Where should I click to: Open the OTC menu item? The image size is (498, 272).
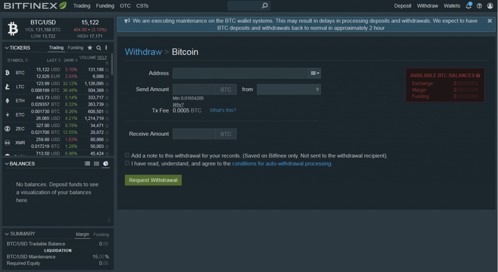[x=125, y=6]
